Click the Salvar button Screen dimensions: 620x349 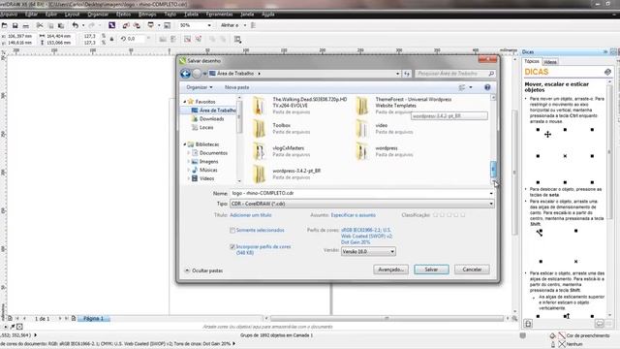(431, 270)
